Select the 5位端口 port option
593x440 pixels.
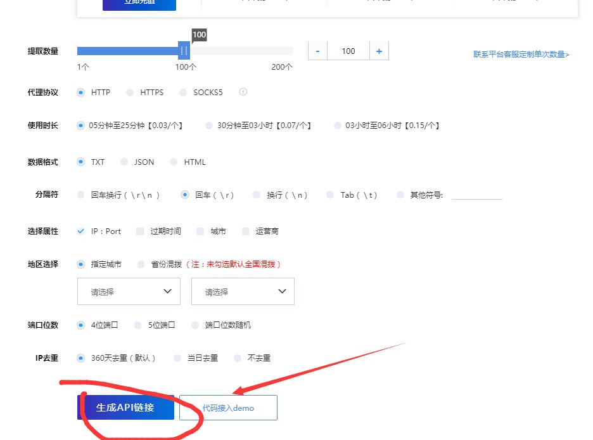pos(137,325)
